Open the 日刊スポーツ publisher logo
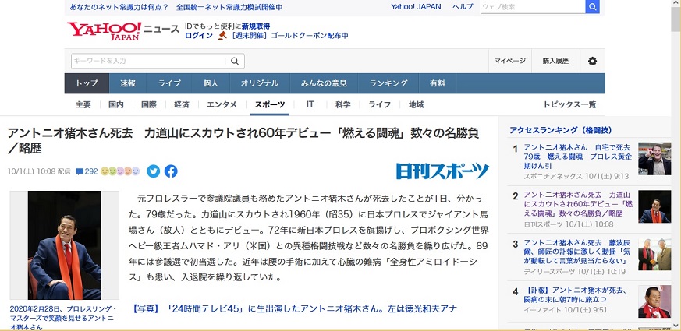 (442, 171)
